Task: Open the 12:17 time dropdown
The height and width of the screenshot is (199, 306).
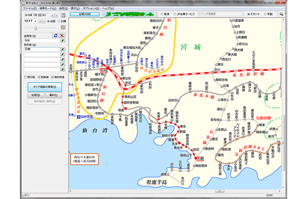Action: 35,21
